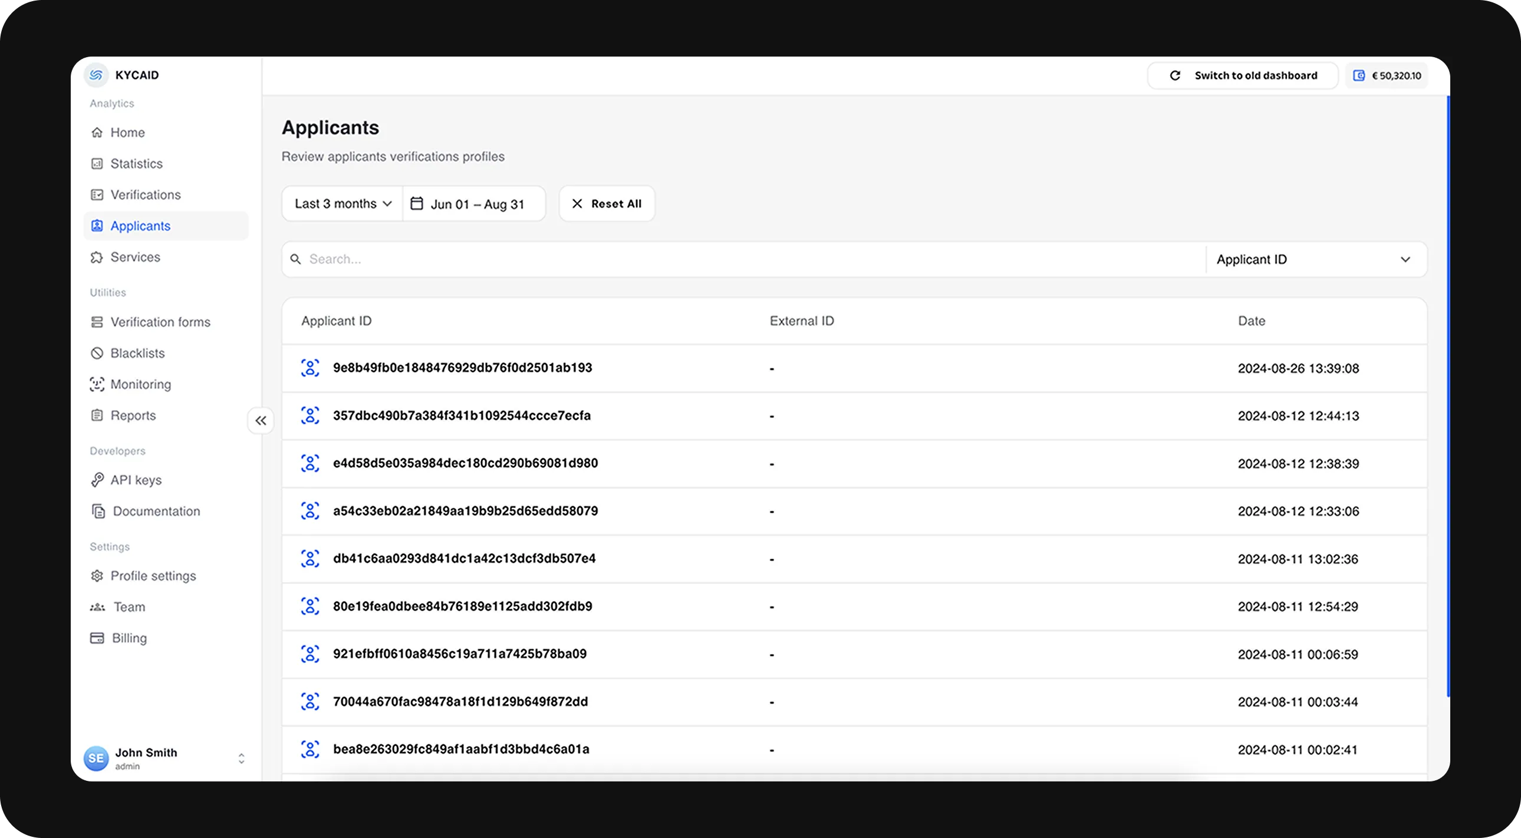1521x838 pixels.
Task: Open the Last 3 months dropdown
Action: pyautogui.click(x=343, y=203)
